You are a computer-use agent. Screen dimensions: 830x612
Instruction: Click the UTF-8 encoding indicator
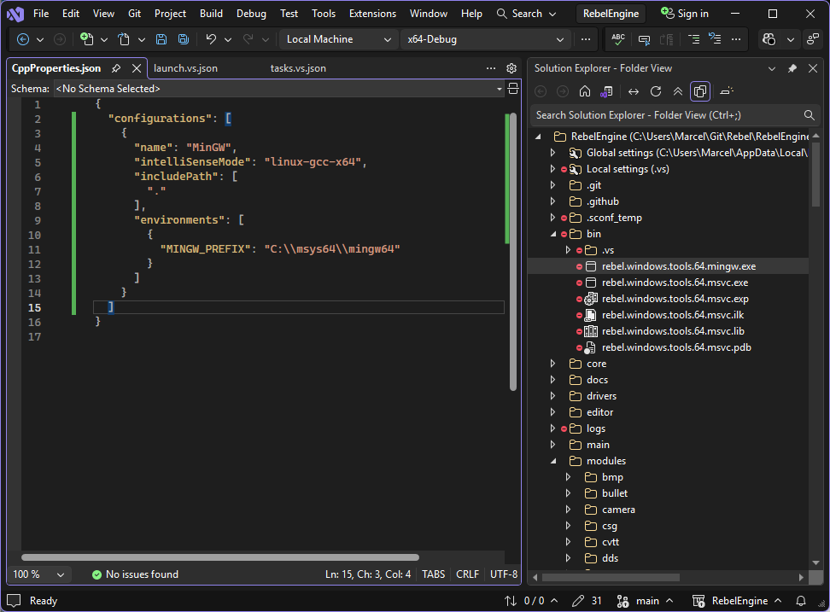point(504,574)
